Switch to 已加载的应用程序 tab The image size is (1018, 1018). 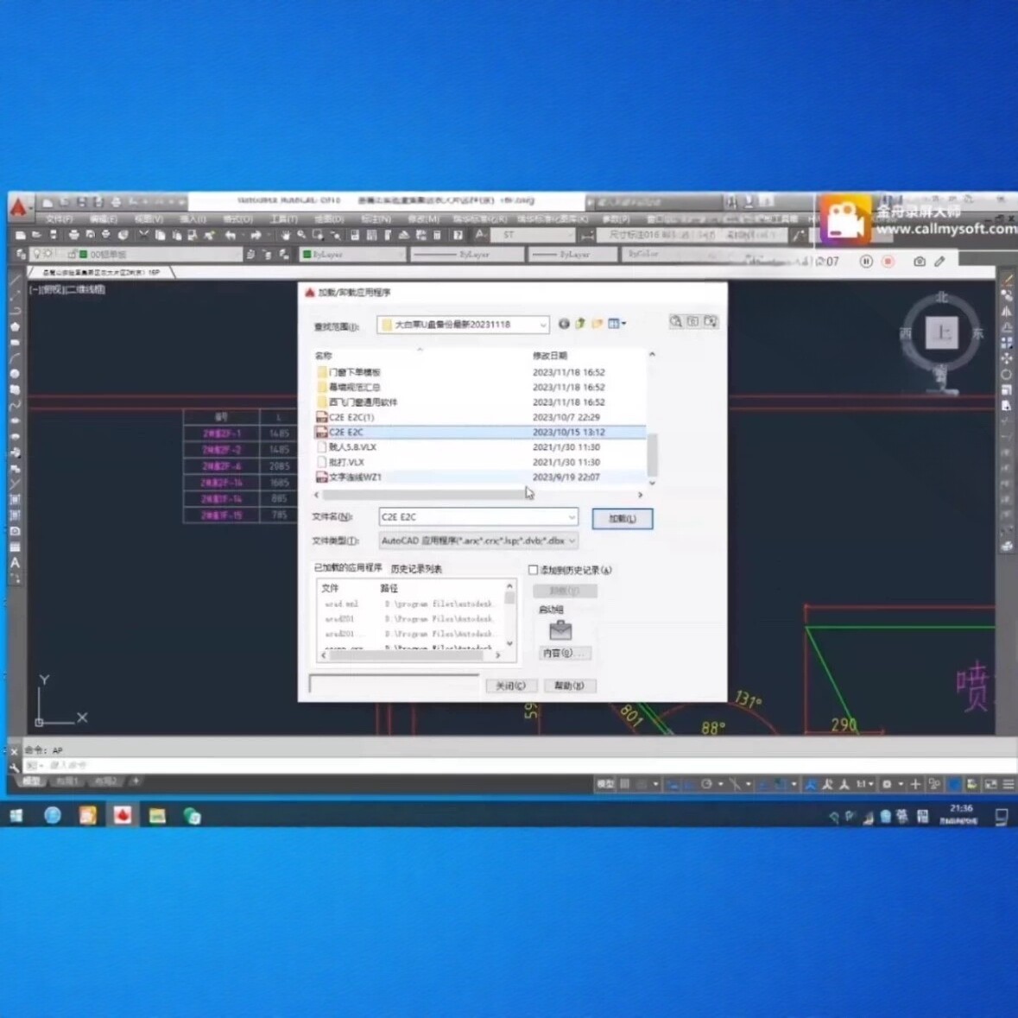coord(348,567)
